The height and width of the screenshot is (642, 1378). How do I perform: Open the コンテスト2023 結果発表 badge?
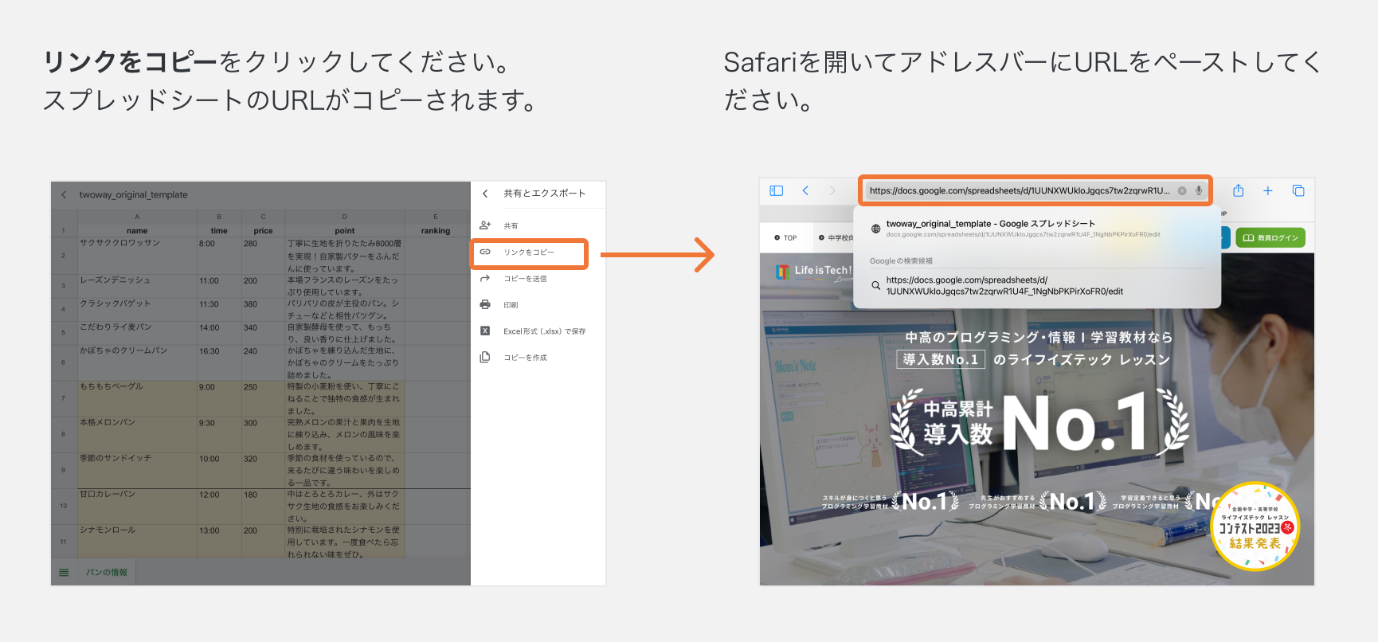pyautogui.click(x=1255, y=527)
